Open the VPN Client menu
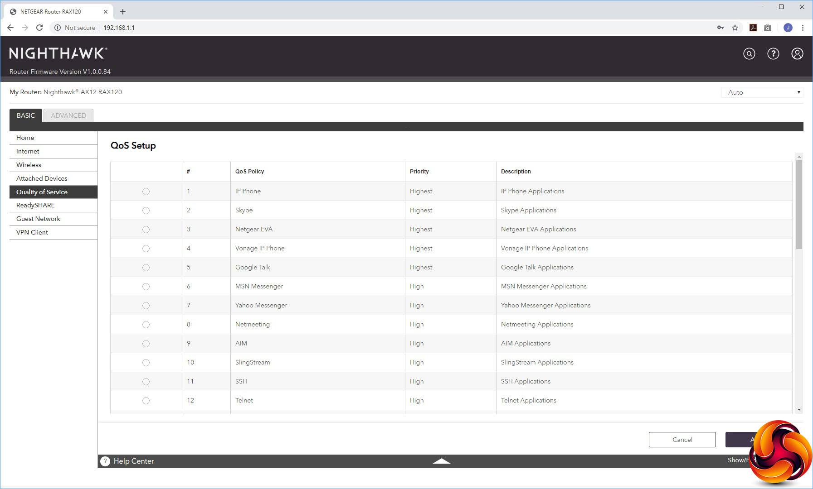The image size is (813, 489). point(54,233)
